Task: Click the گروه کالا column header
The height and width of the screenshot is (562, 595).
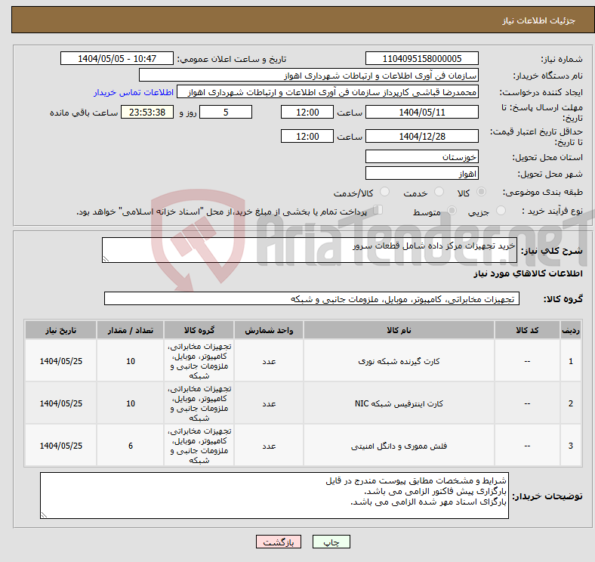Action: (199, 330)
